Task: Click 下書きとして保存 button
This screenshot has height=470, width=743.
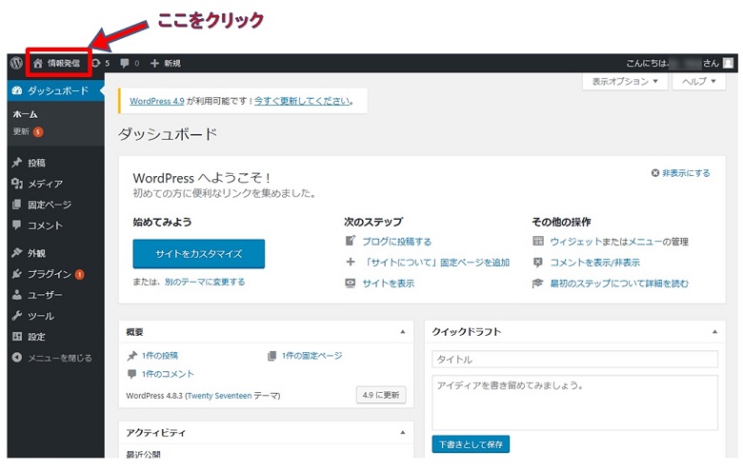Action: coord(471,444)
